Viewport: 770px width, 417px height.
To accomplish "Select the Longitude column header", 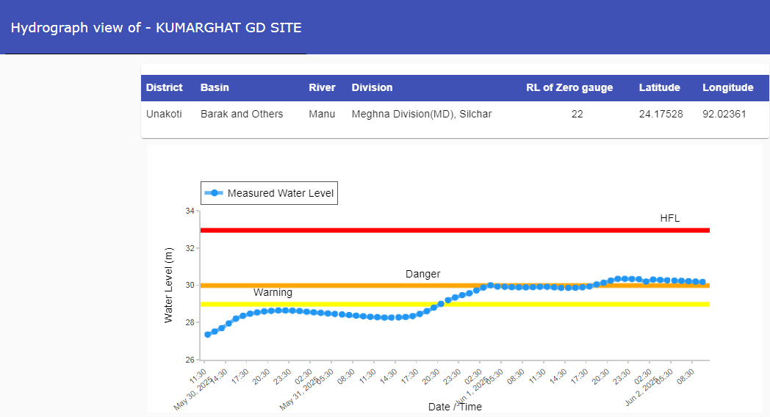I will tap(728, 88).
